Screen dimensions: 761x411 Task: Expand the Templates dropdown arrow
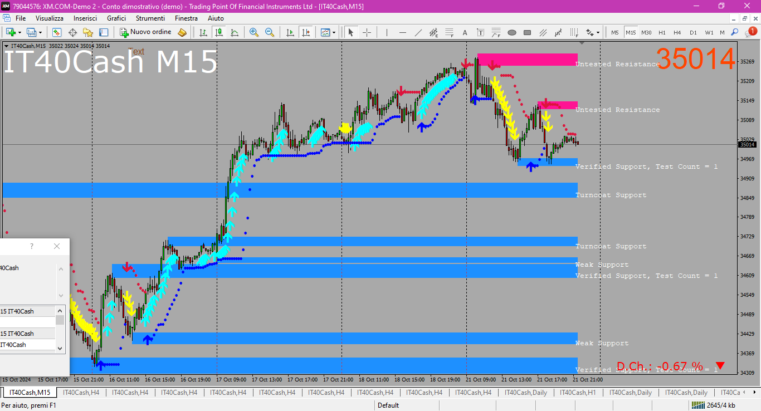tap(334, 32)
